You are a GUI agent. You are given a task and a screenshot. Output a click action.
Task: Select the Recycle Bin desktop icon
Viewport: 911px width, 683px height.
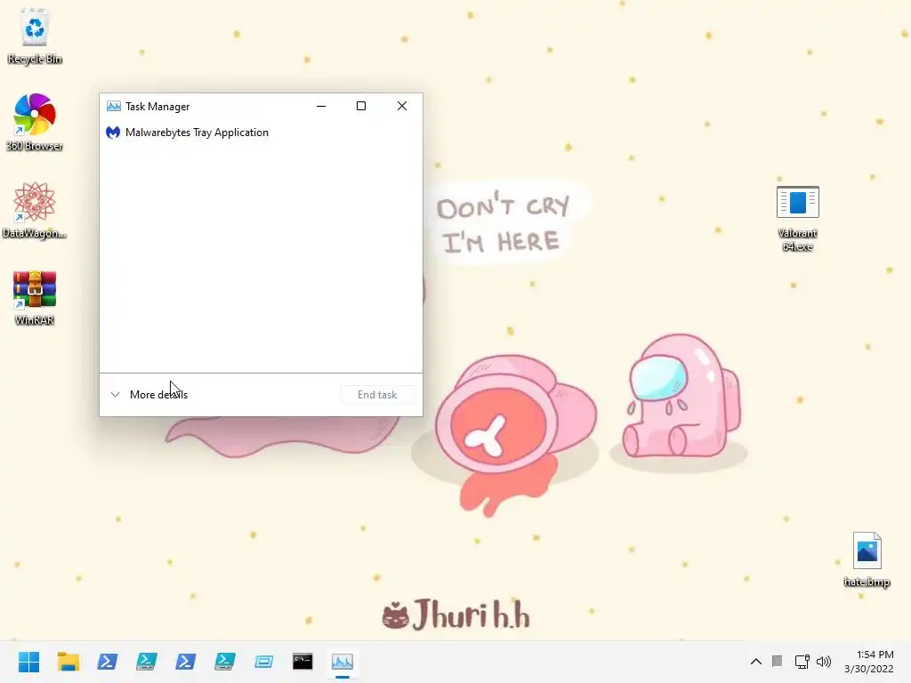35,36
